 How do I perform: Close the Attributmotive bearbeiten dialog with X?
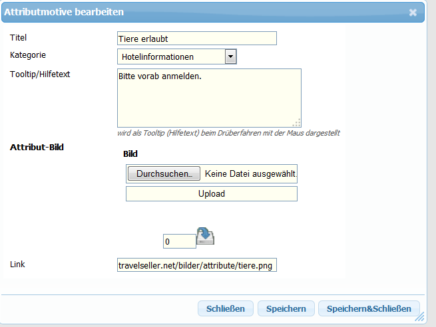(x=413, y=13)
